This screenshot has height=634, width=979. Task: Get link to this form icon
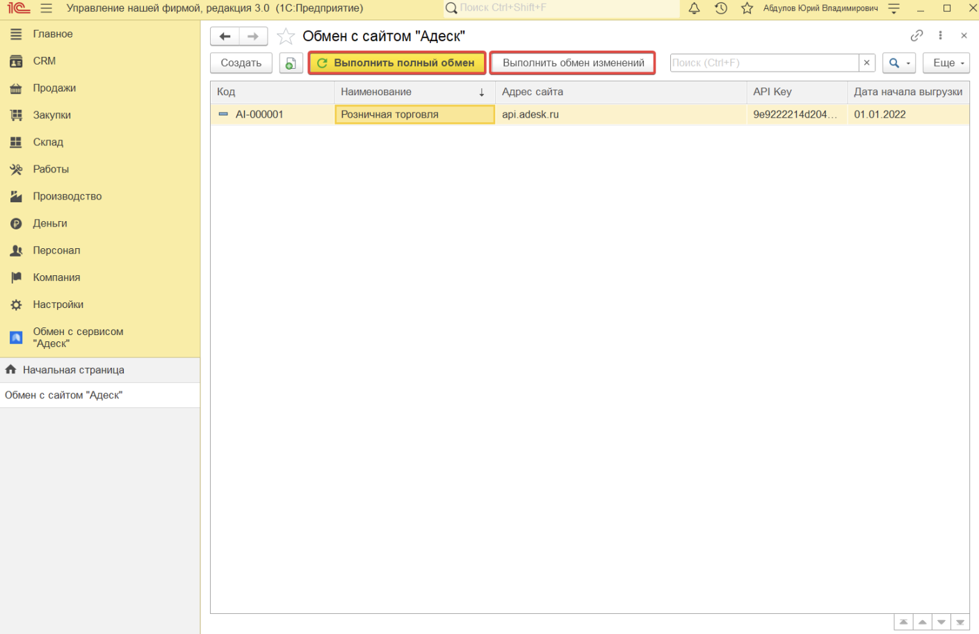click(916, 35)
